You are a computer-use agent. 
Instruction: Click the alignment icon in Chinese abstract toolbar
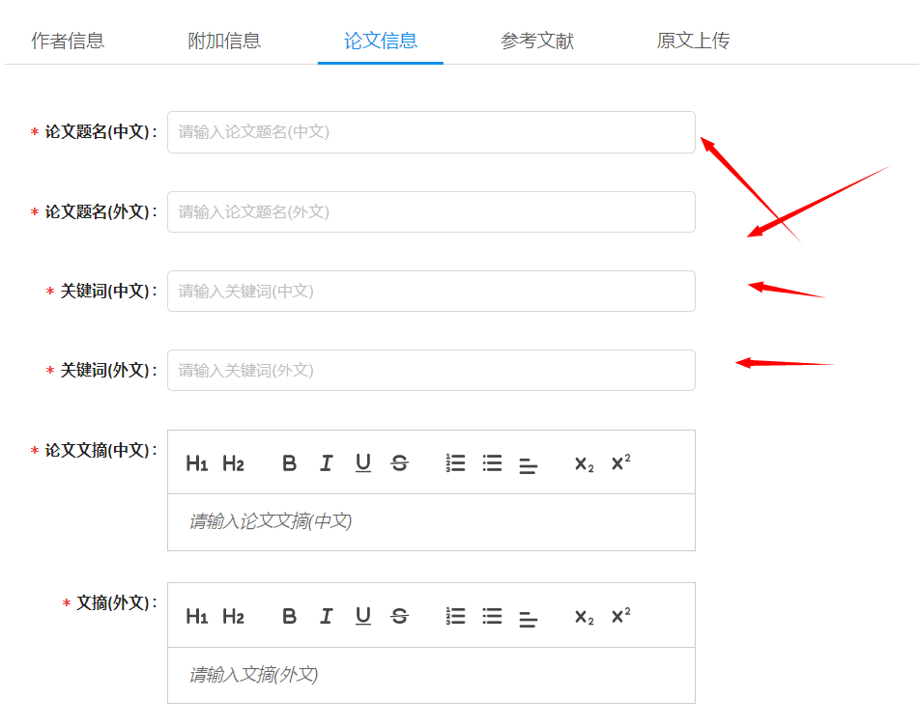click(x=528, y=464)
